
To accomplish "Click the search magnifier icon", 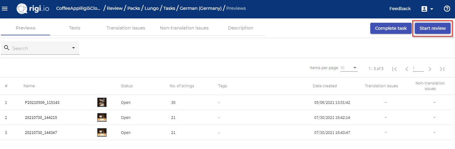I will pos(7,48).
